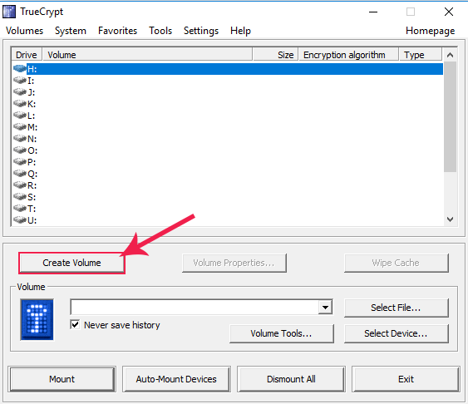Click the drive list scrollbar thumb

(450, 116)
